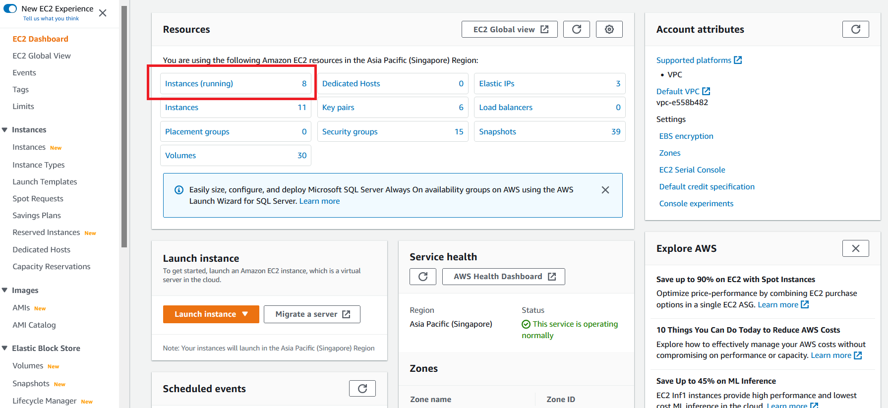Open Security groups resource tile
The image size is (888, 408).
coord(393,132)
